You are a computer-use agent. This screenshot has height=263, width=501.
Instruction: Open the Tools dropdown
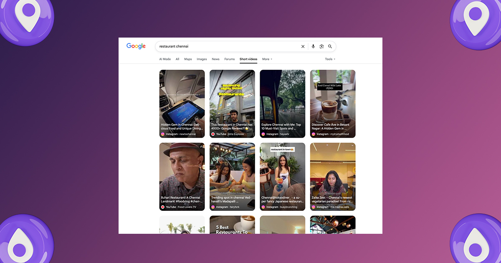pyautogui.click(x=330, y=59)
